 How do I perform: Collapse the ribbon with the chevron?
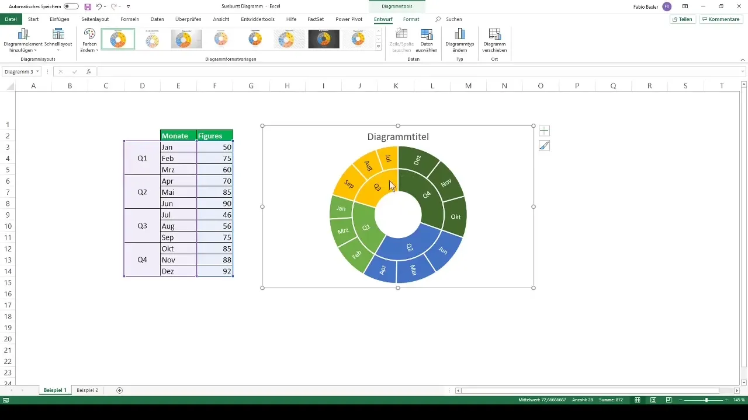pos(742,60)
